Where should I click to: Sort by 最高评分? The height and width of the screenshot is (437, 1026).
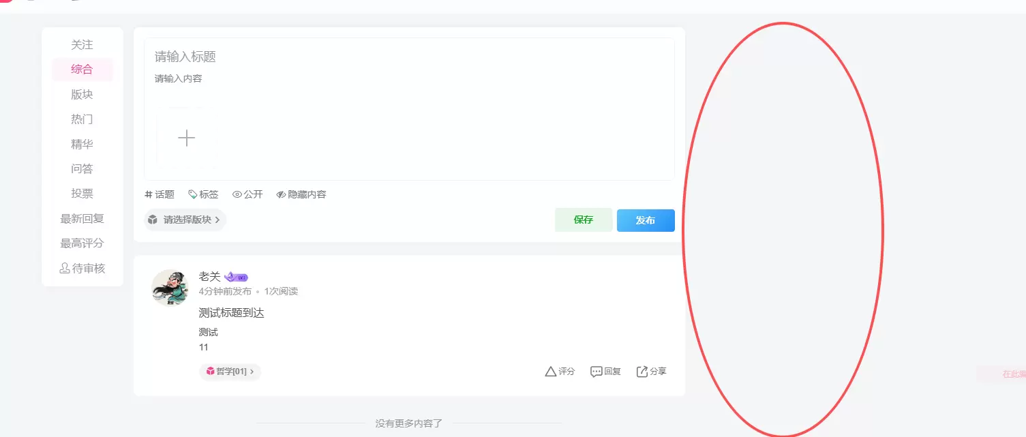click(x=82, y=243)
